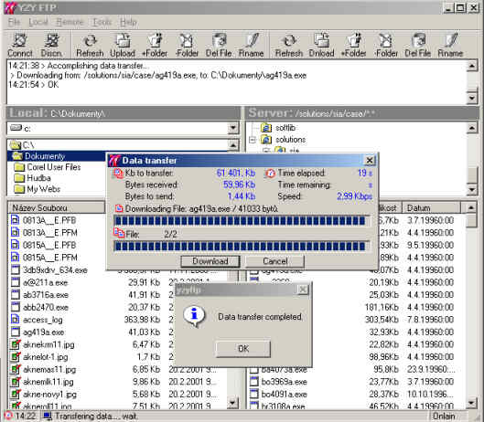This screenshot has height=422, width=484.
Task: Click the log panel scroll down arrow
Action: coord(472,98)
